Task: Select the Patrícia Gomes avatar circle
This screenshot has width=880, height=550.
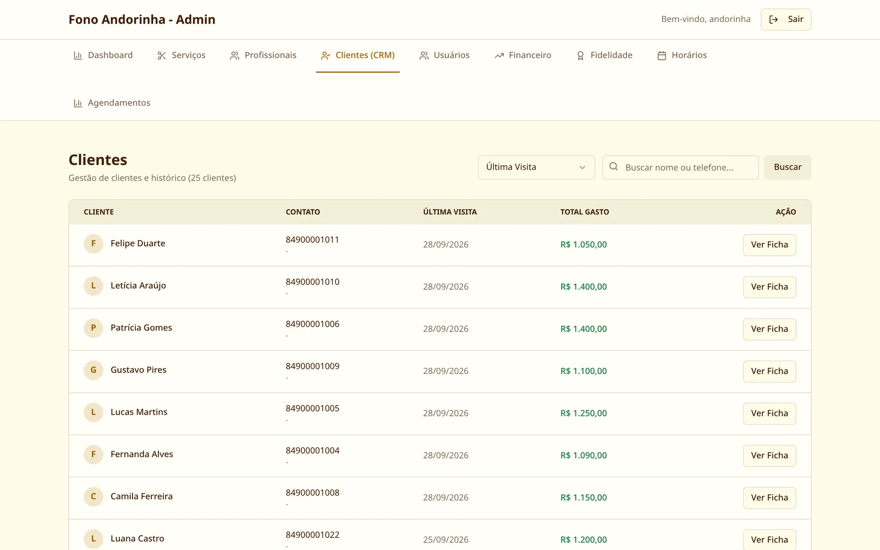Action: coord(94,328)
